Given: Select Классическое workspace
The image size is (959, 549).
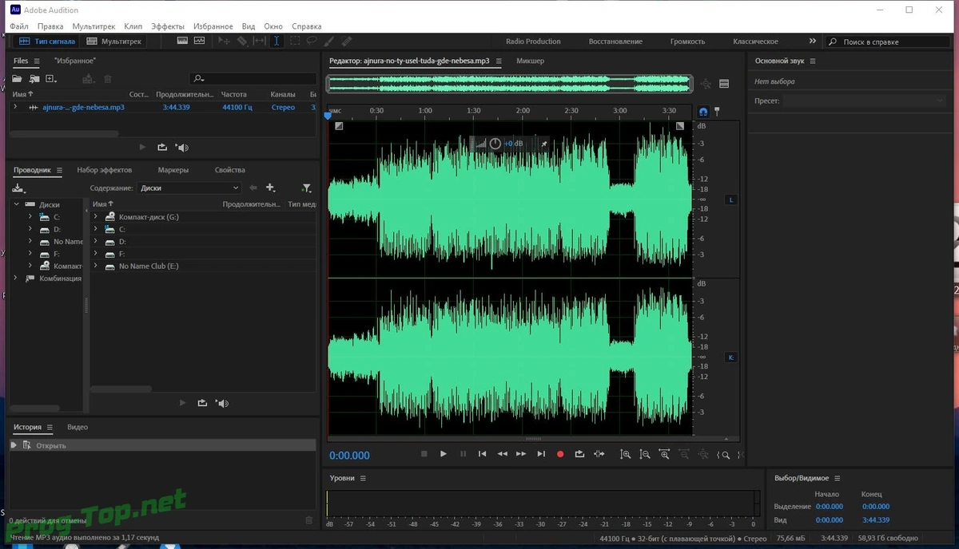Looking at the screenshot, I should tap(755, 41).
